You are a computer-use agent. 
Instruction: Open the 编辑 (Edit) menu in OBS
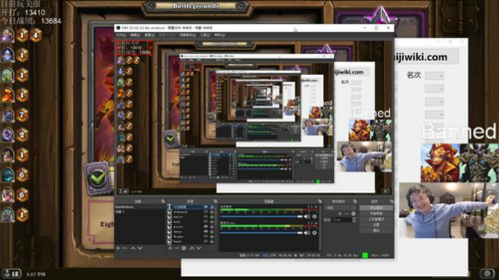click(135, 35)
